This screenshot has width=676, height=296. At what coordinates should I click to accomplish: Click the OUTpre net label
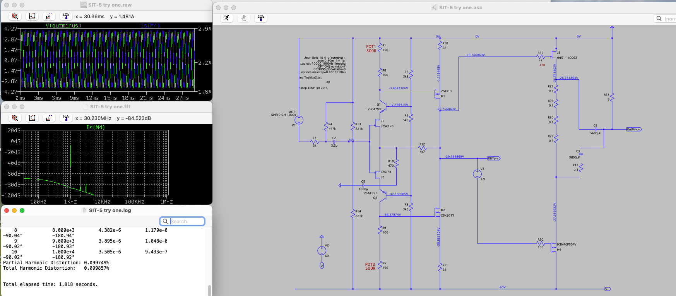[x=493, y=158]
